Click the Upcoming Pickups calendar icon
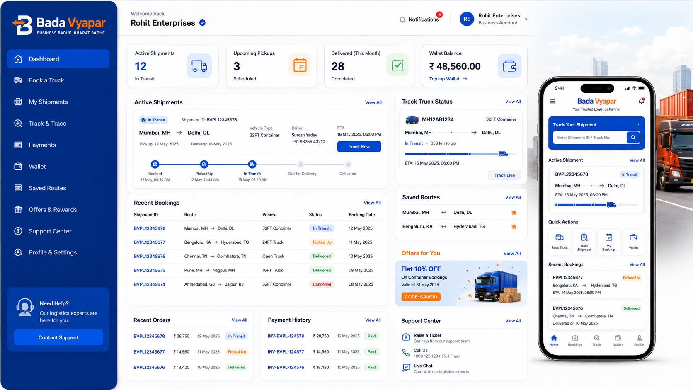Viewport: 693px width, 390px height. click(300, 65)
